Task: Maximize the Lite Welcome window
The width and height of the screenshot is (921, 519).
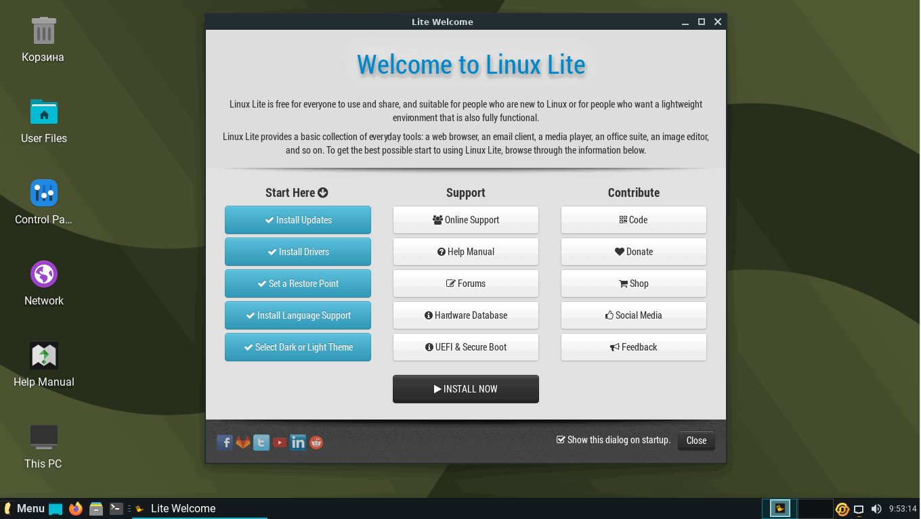Action: (702, 22)
